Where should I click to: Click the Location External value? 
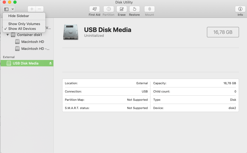pos(142,83)
